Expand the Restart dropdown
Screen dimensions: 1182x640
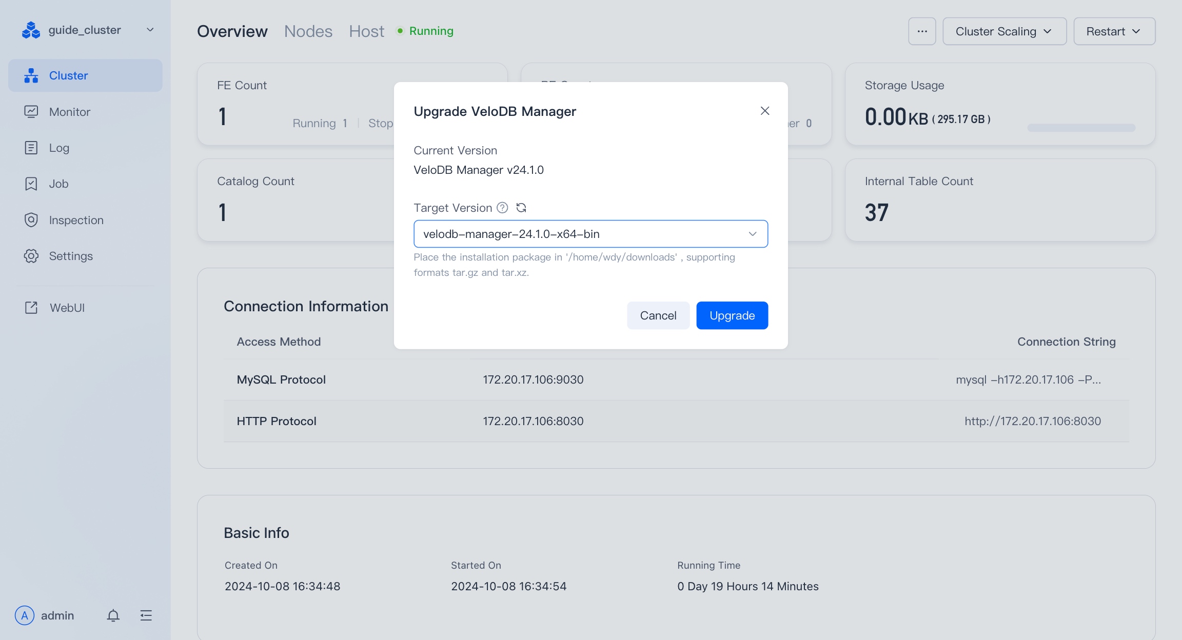1114,31
